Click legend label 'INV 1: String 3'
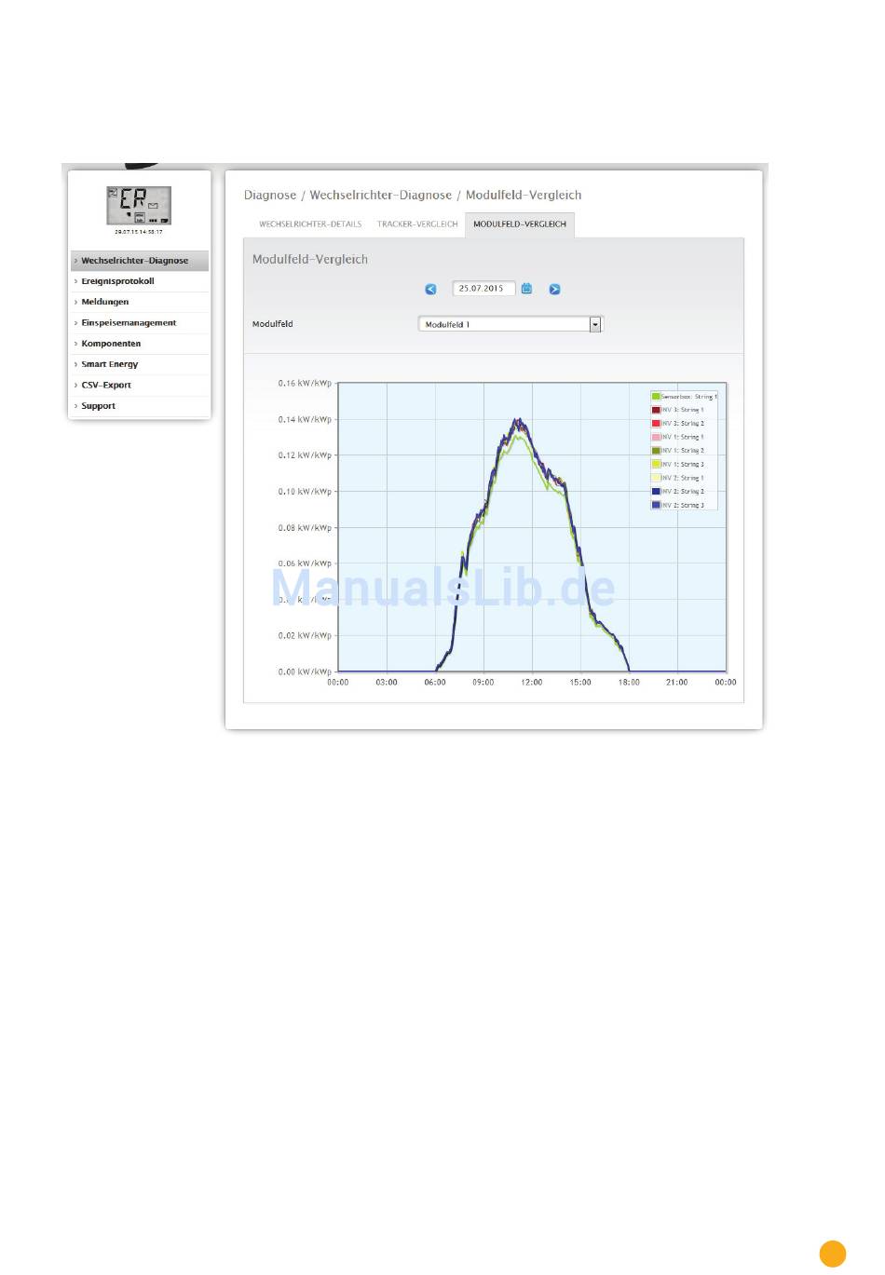The image size is (885, 1275). pyautogui.click(x=683, y=464)
